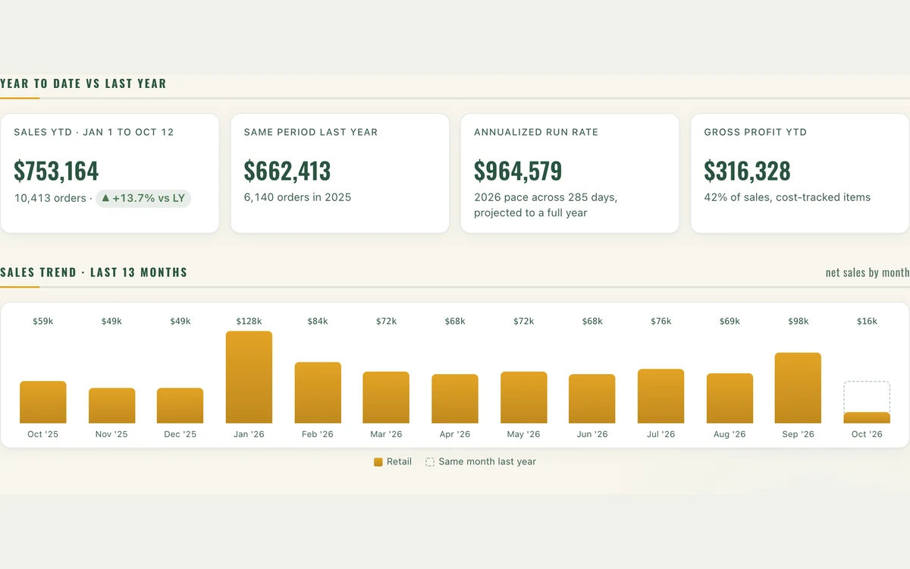This screenshot has height=569, width=910.
Task: Click the +13.7% vs LY badge
Action: (143, 198)
